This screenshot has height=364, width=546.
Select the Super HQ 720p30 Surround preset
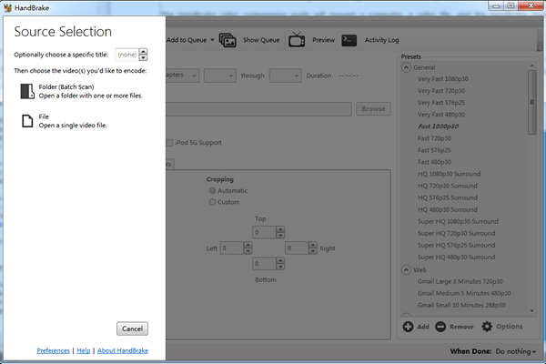click(457, 233)
